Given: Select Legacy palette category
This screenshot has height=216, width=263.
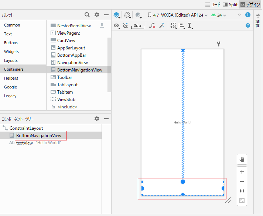Looking at the screenshot, I should coord(23,96).
